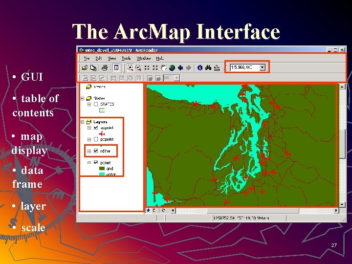Collapse the aspoint layer legend
This screenshot has height=264, width=352.
click(89, 128)
